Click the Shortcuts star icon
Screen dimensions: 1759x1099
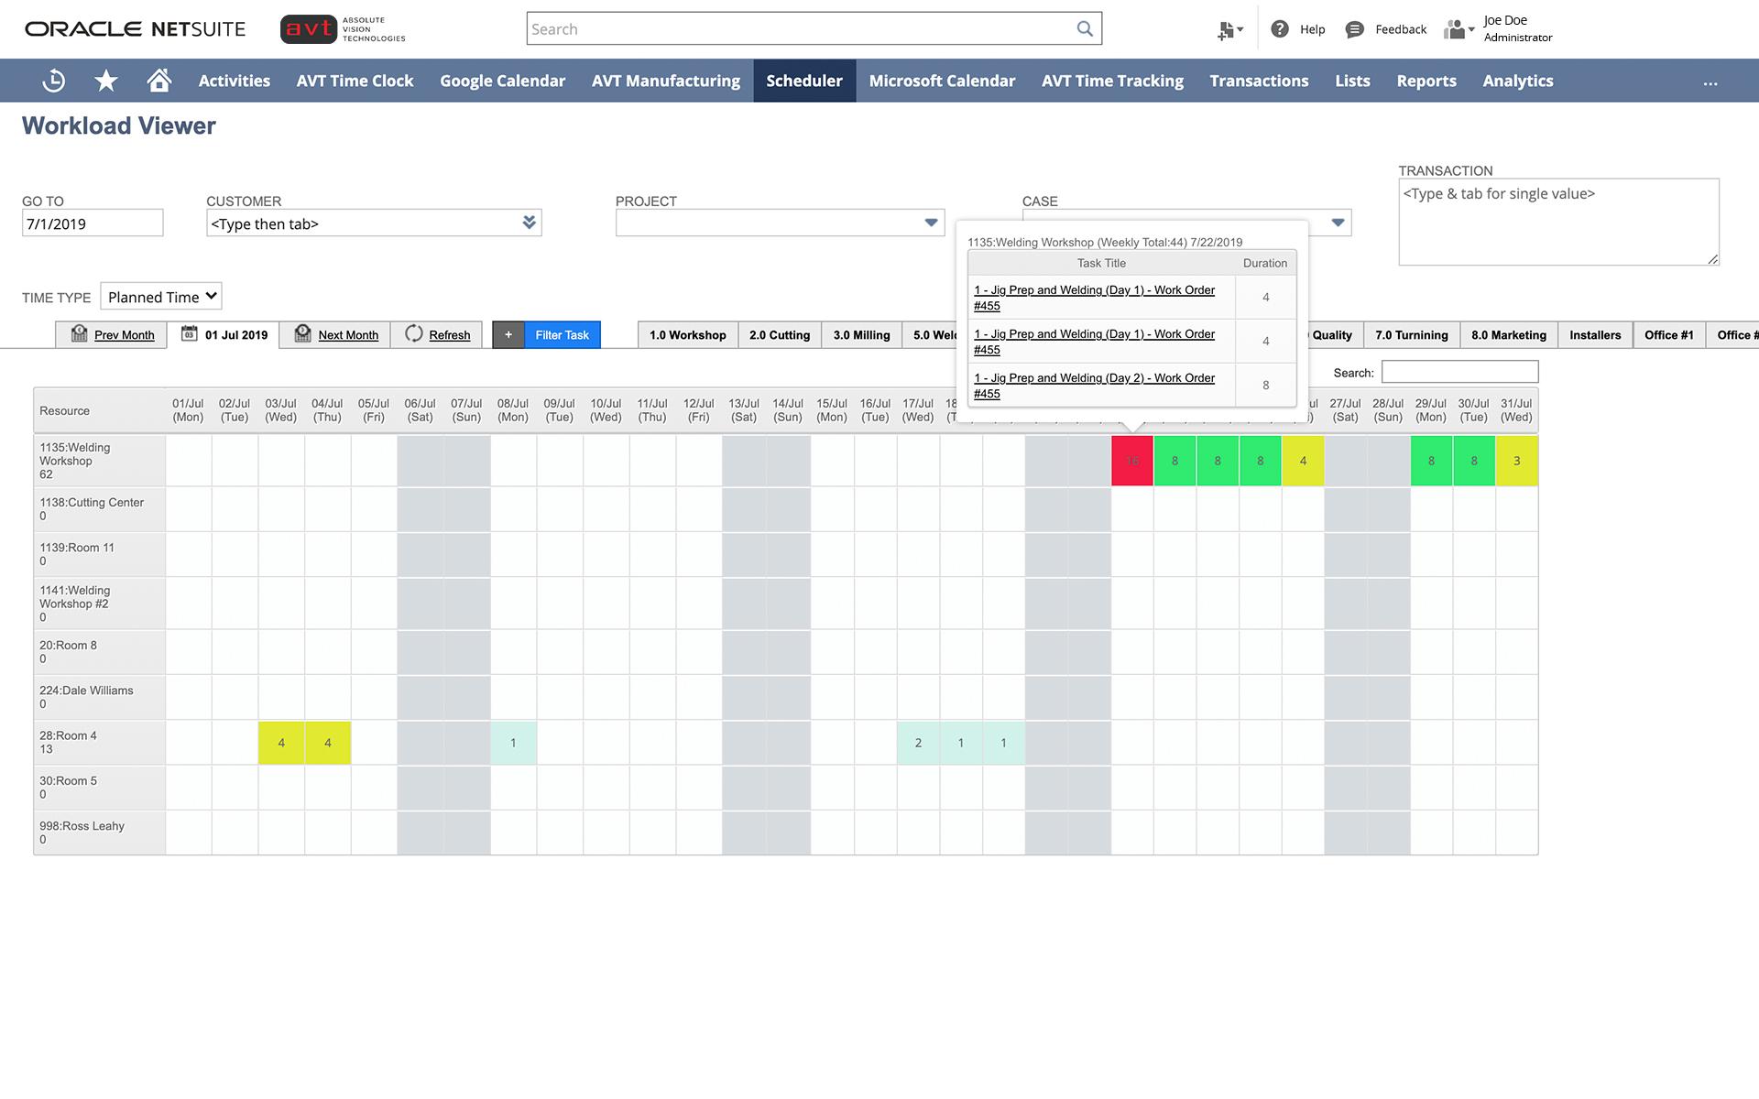(x=106, y=81)
